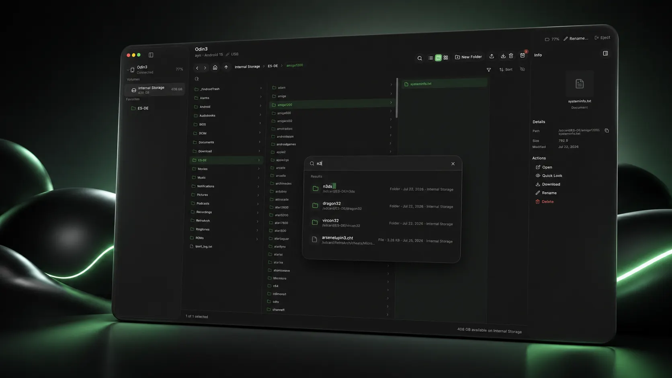The height and width of the screenshot is (378, 672).
Task: Switch to list view
Action: tap(430, 58)
